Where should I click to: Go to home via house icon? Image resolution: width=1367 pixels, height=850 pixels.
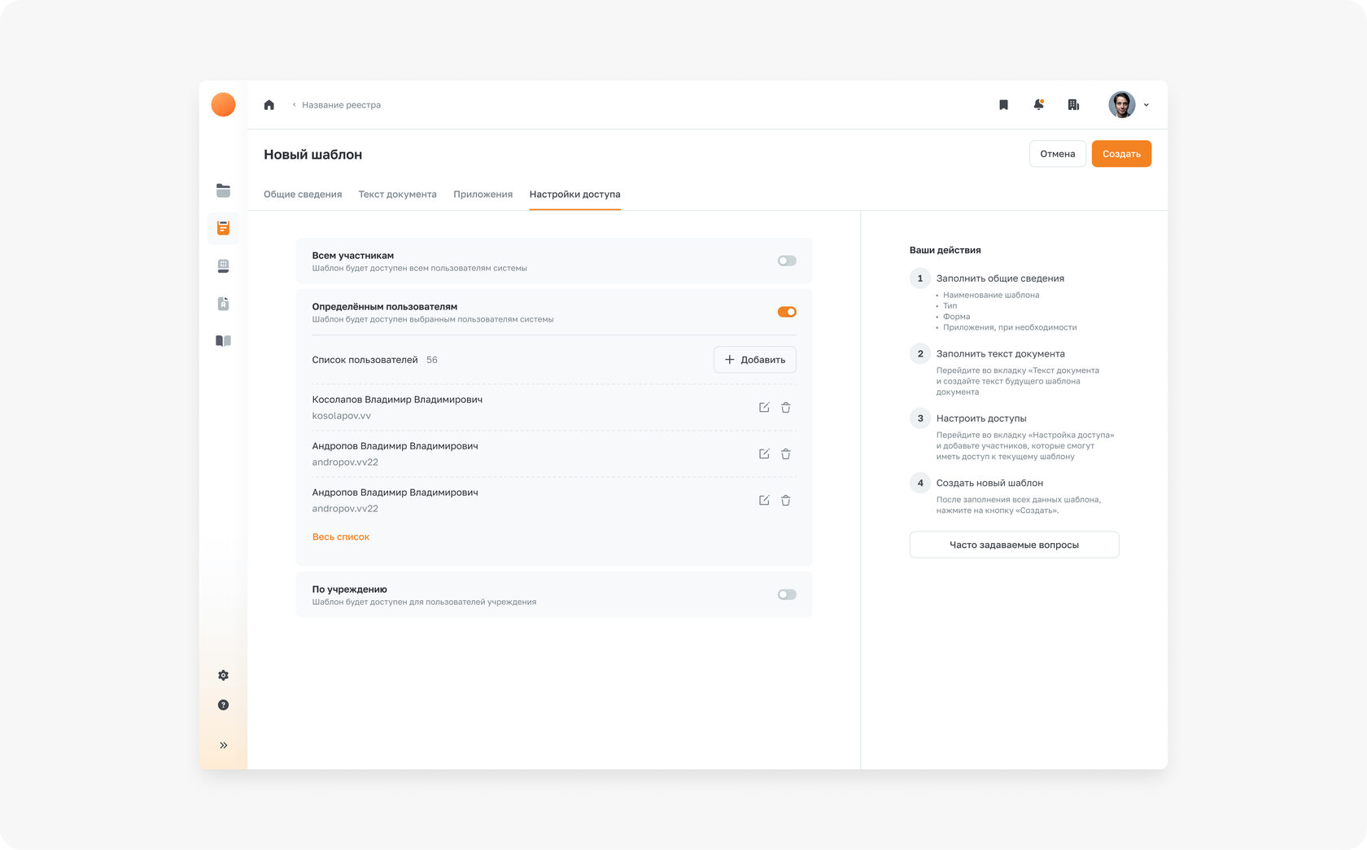coord(269,105)
